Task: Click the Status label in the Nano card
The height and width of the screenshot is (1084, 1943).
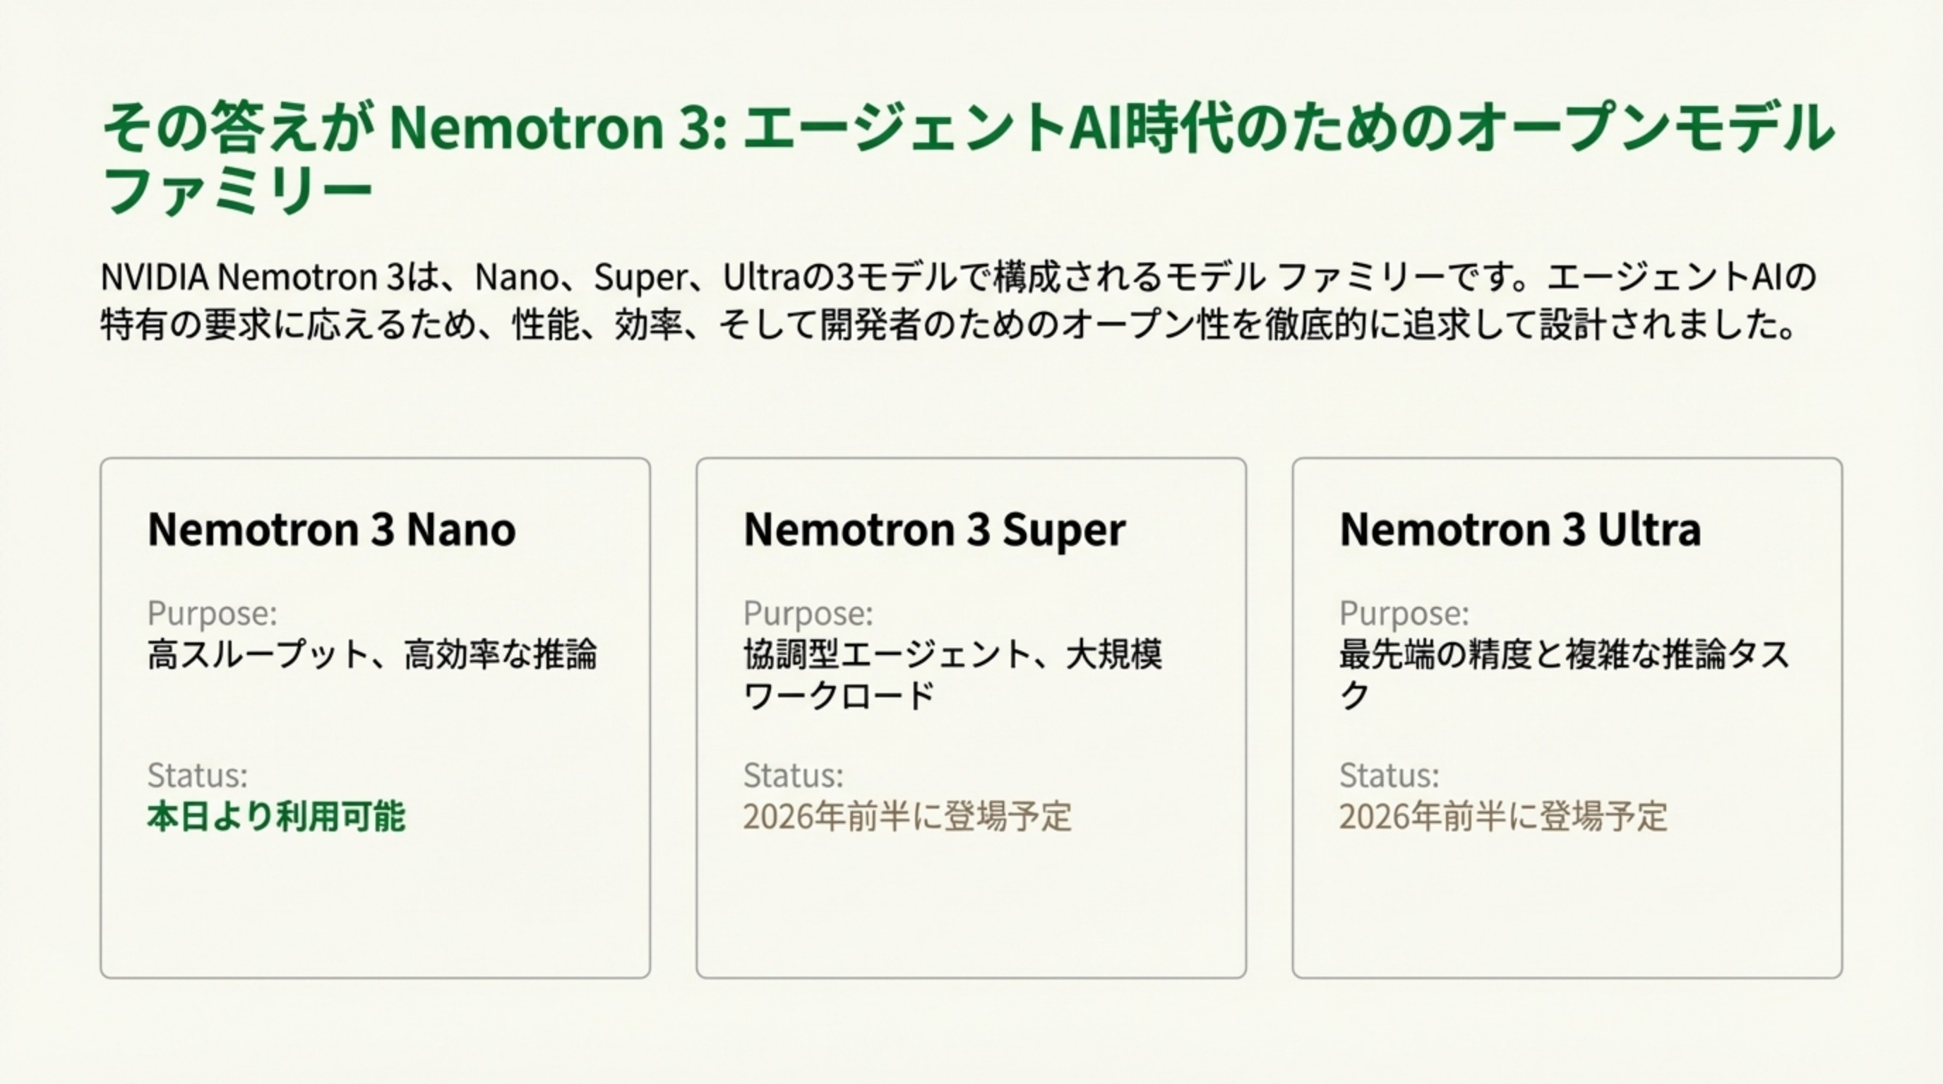Action: [x=198, y=775]
